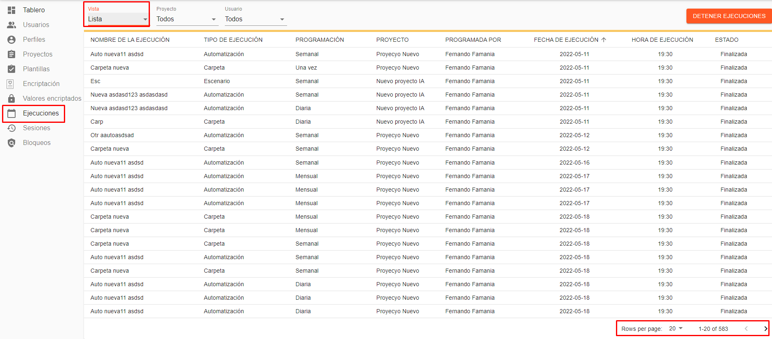Sort by Hora de ejecución header

662,40
